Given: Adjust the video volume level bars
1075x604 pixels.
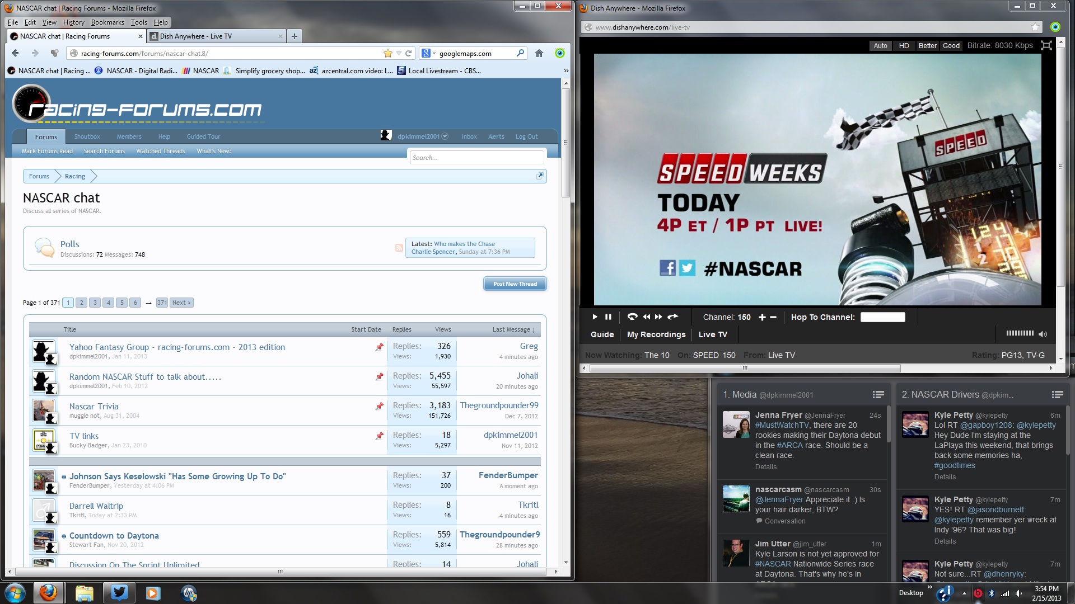Looking at the screenshot, I should (x=1020, y=333).
